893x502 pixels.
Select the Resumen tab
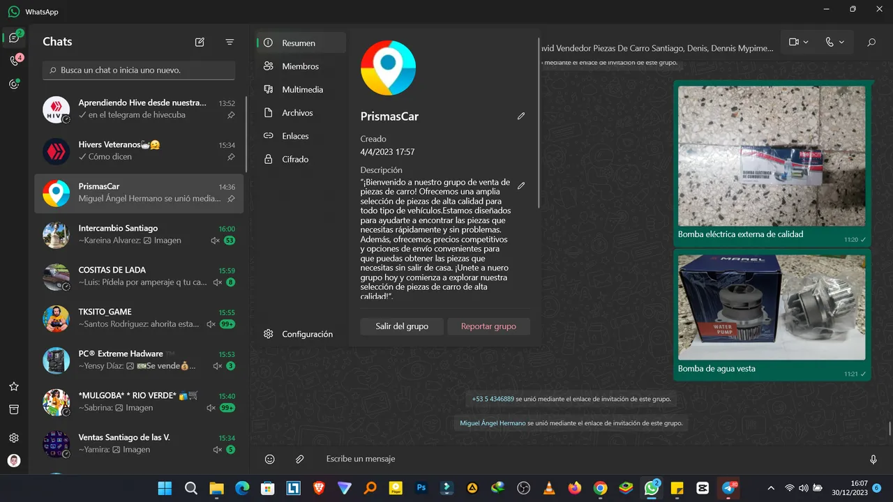[x=301, y=43]
